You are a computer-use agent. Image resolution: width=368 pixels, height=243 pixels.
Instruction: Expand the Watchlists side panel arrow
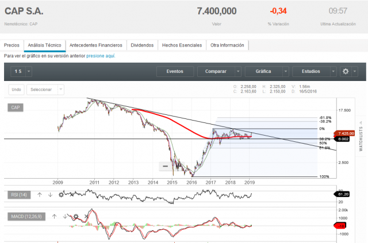pyautogui.click(x=361, y=122)
